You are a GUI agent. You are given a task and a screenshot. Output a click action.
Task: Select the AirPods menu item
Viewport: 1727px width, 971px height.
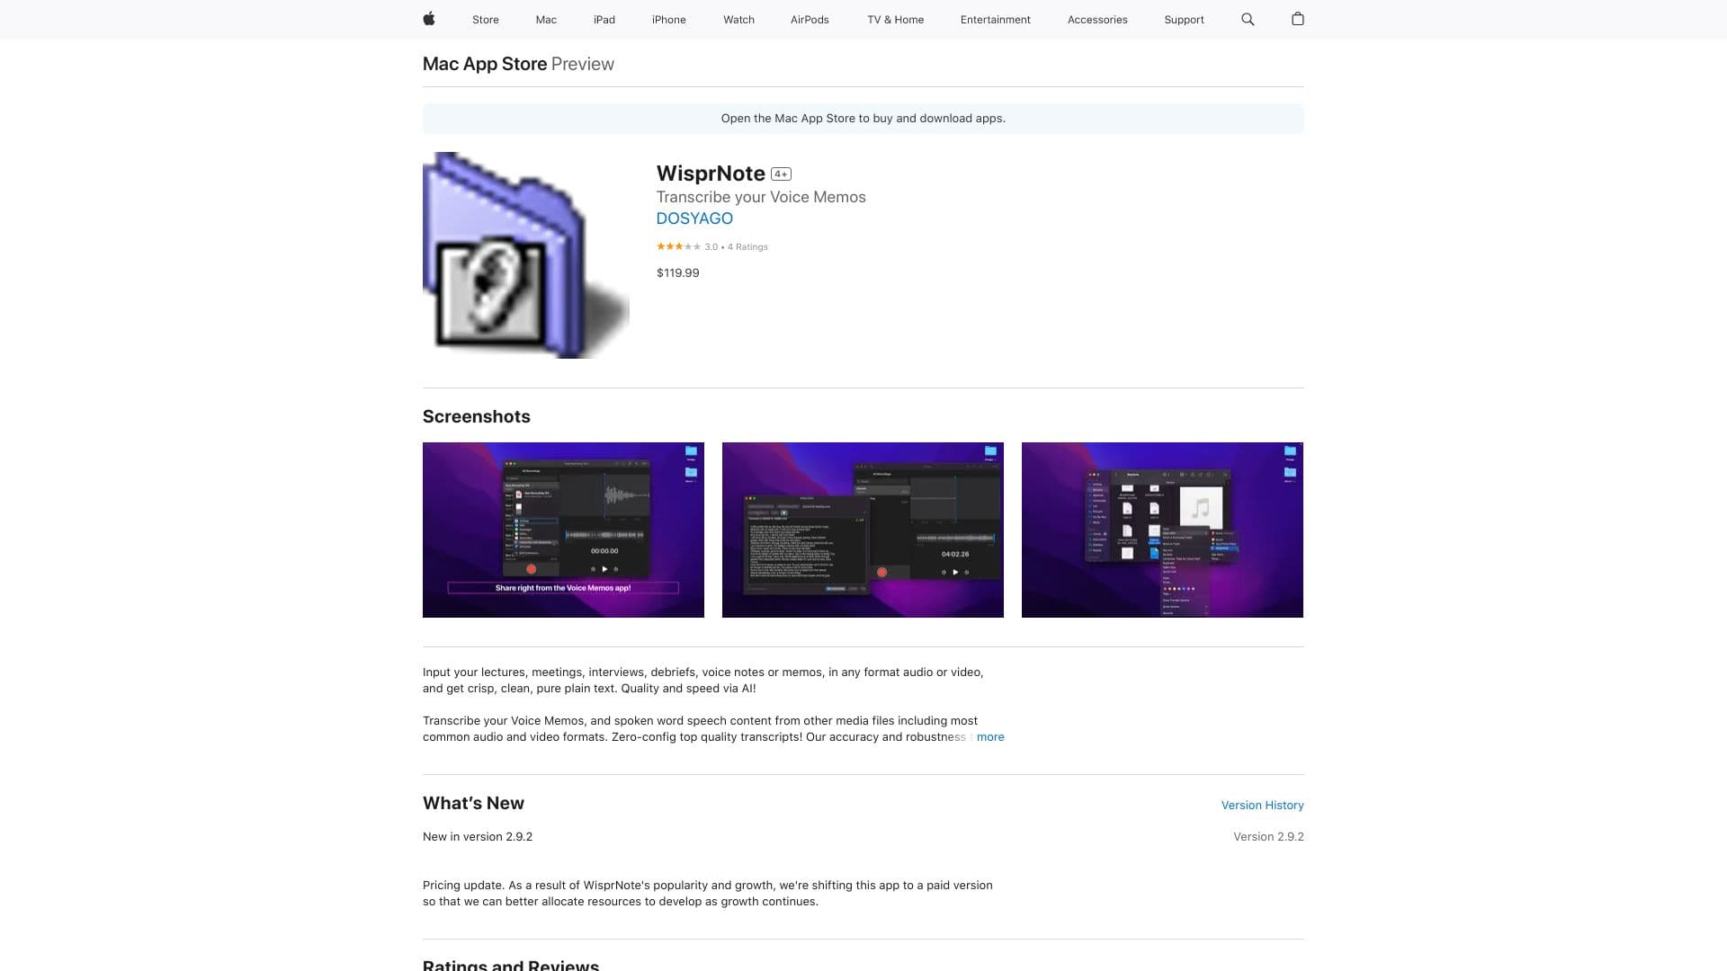click(x=810, y=19)
